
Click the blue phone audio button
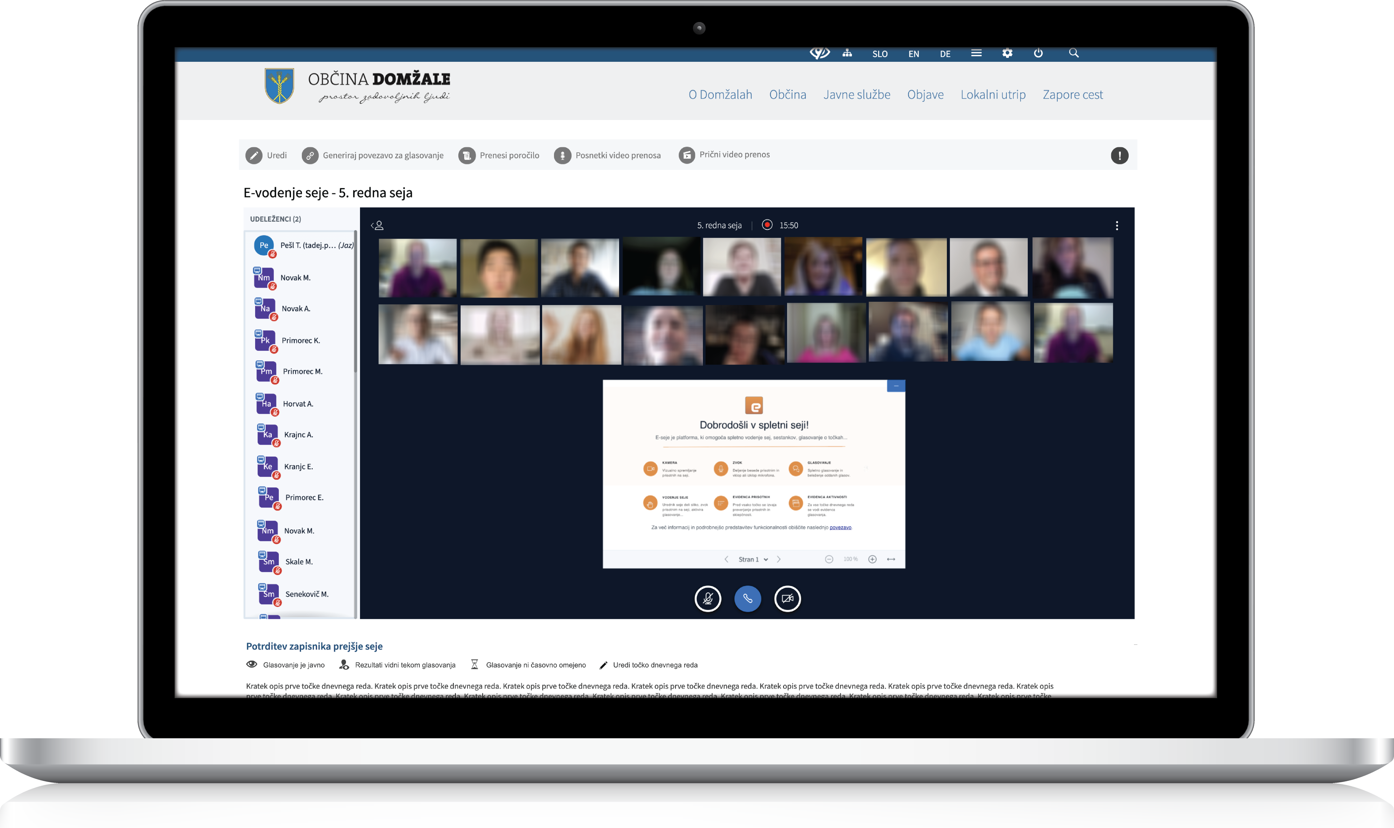tap(748, 599)
